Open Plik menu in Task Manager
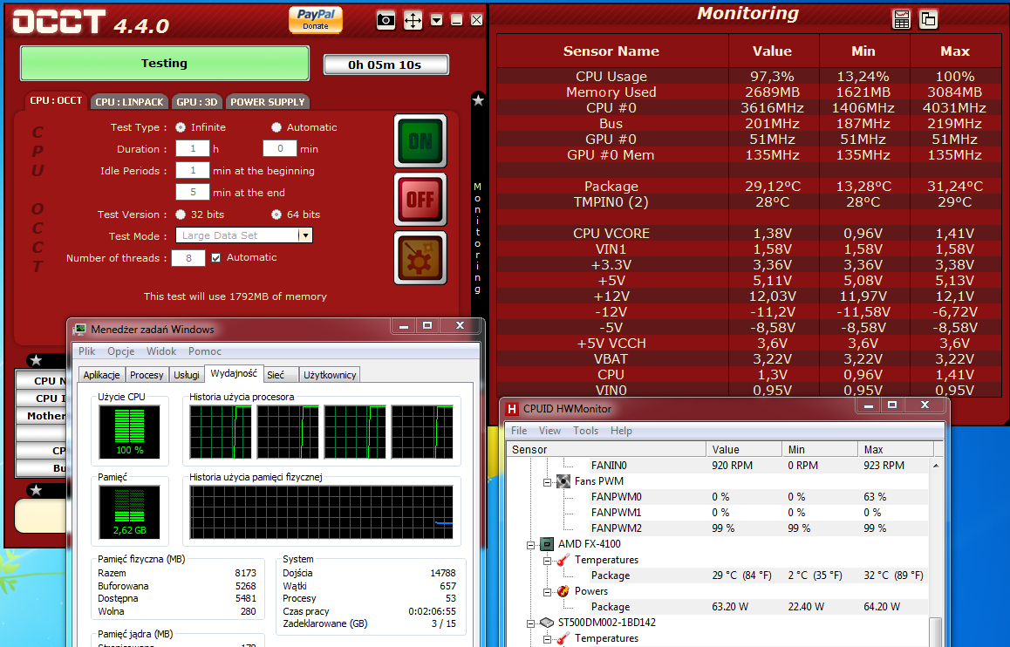Screen dimensions: 1010x647 (87, 351)
